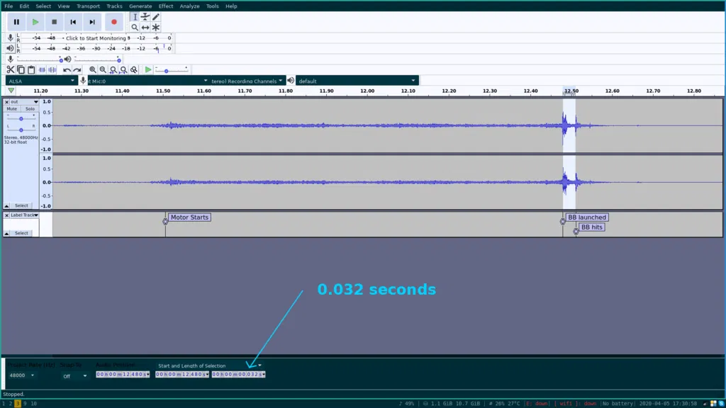Click Click to Start Monitoring meter
The width and height of the screenshot is (726, 408).
tap(96, 38)
